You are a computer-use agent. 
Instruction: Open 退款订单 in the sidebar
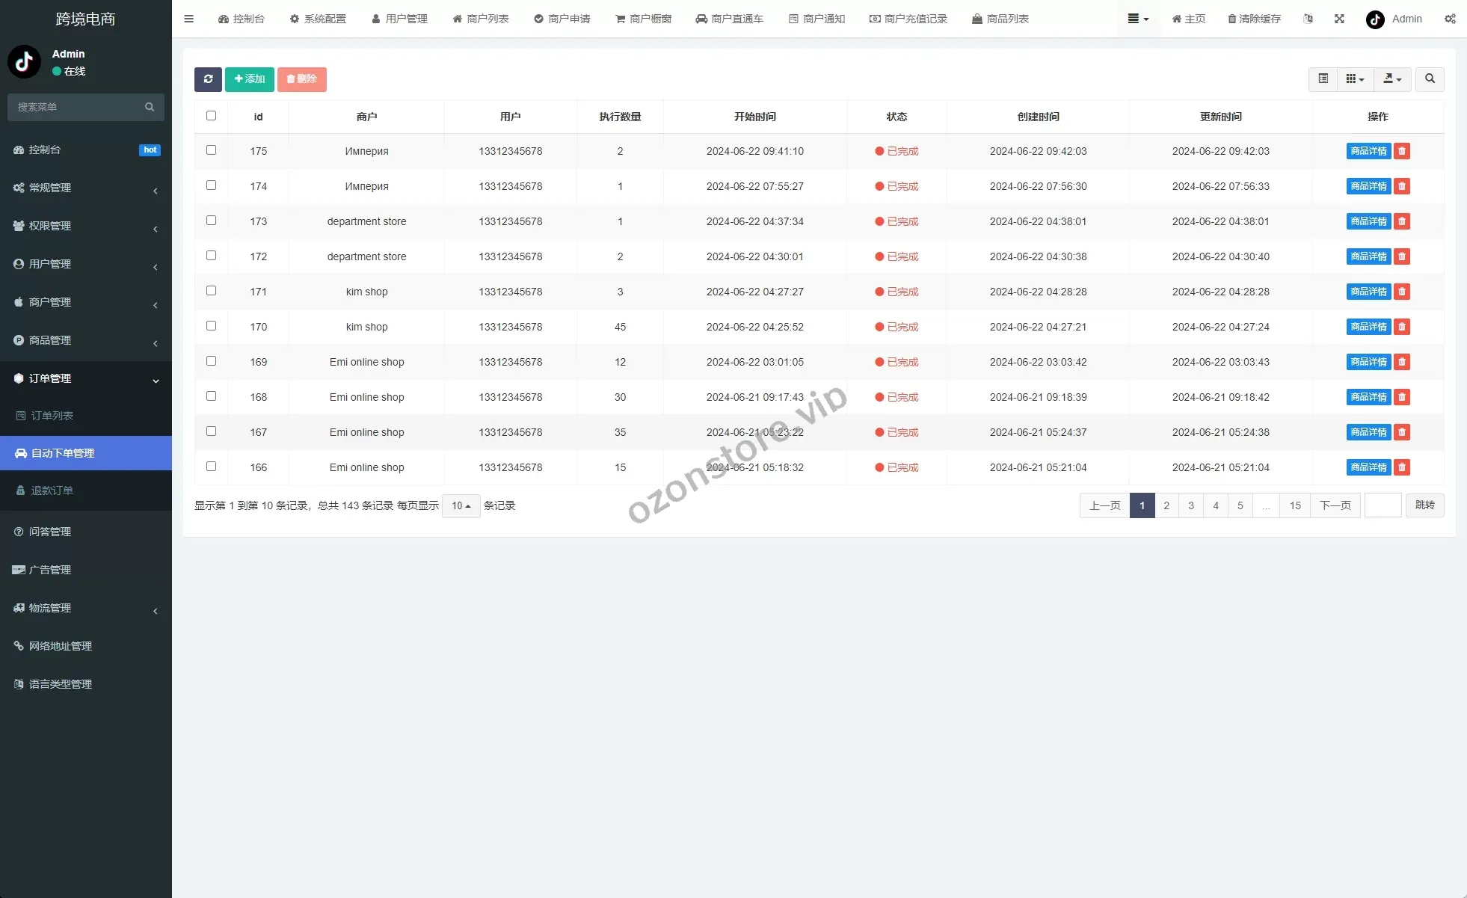(52, 490)
